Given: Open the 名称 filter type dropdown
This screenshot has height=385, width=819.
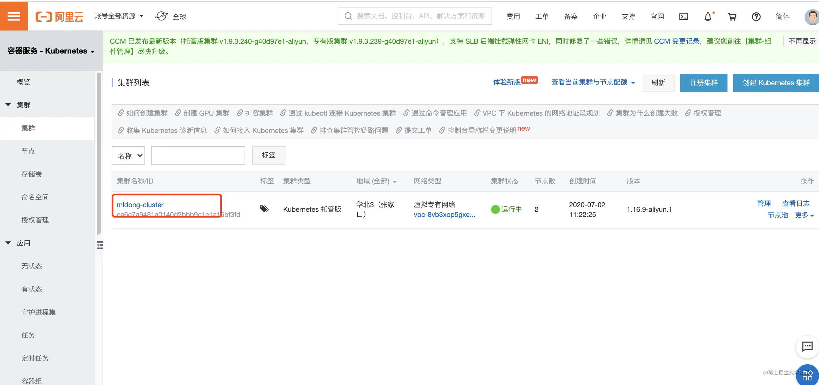Looking at the screenshot, I should pos(128,155).
